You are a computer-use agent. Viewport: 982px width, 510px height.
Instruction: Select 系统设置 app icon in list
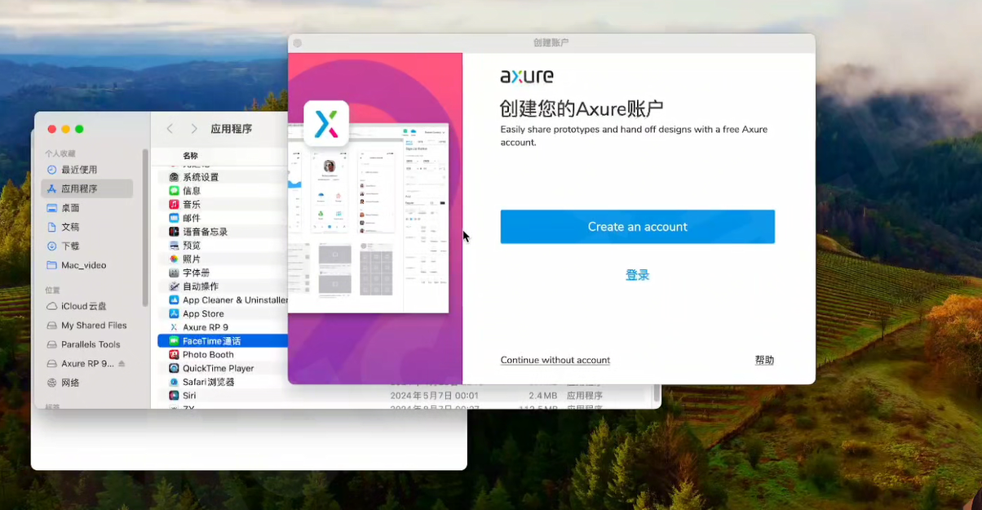pyautogui.click(x=174, y=177)
